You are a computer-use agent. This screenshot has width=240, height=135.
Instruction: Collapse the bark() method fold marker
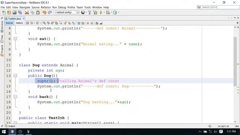(x=15, y=97)
